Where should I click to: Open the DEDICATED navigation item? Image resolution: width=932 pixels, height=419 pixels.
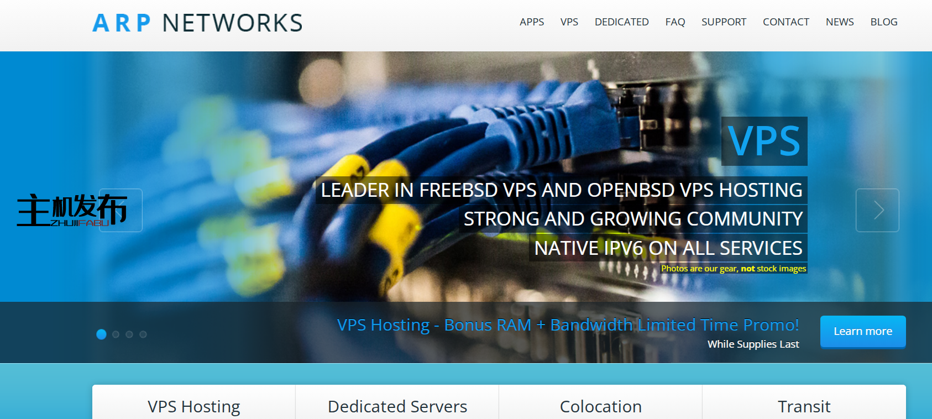point(621,22)
